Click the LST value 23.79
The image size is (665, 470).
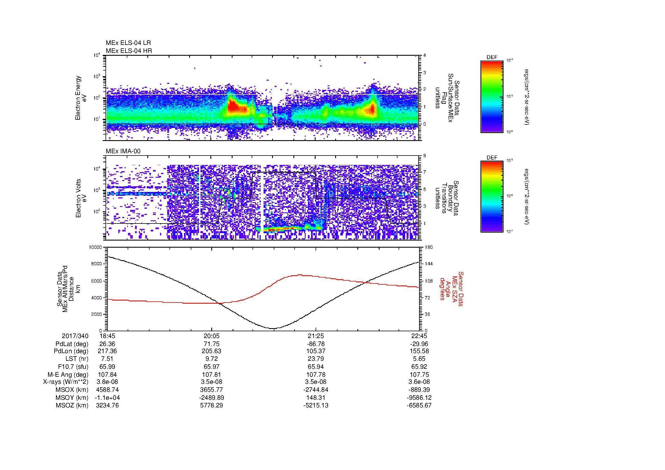[316, 359]
